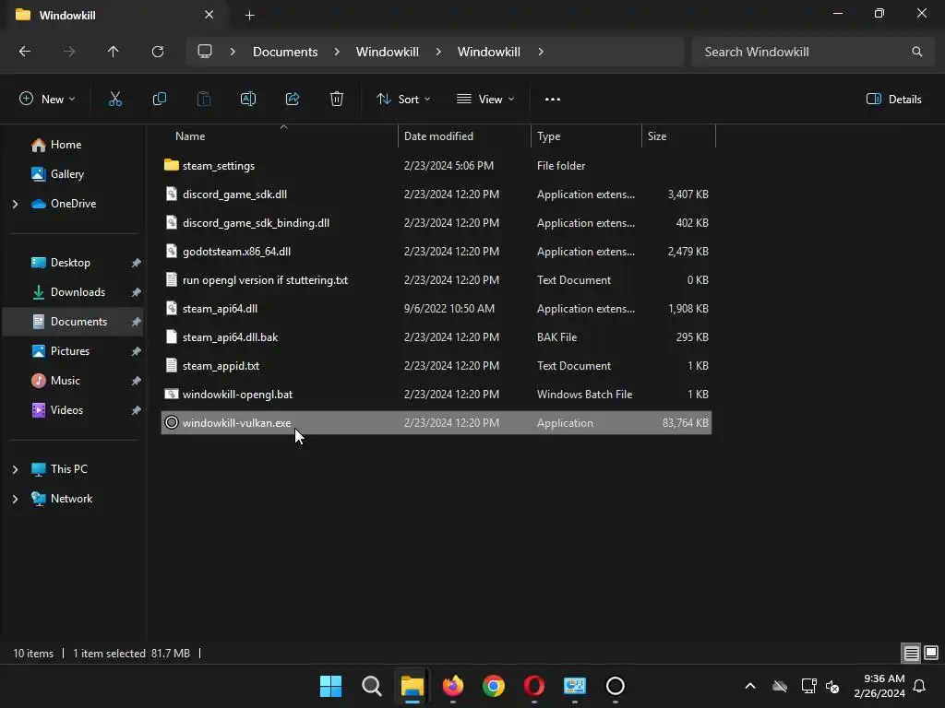Unpin Documents using its pin icon

point(137,322)
